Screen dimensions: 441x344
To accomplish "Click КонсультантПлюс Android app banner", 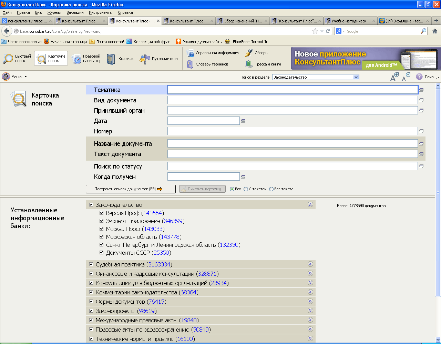I will 366,59.
